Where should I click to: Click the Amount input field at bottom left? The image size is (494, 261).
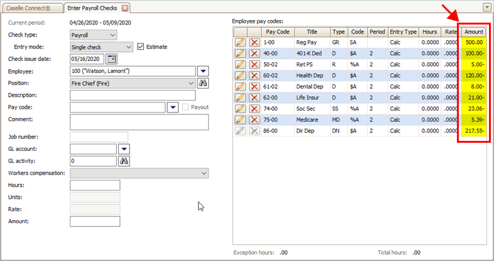click(95, 221)
